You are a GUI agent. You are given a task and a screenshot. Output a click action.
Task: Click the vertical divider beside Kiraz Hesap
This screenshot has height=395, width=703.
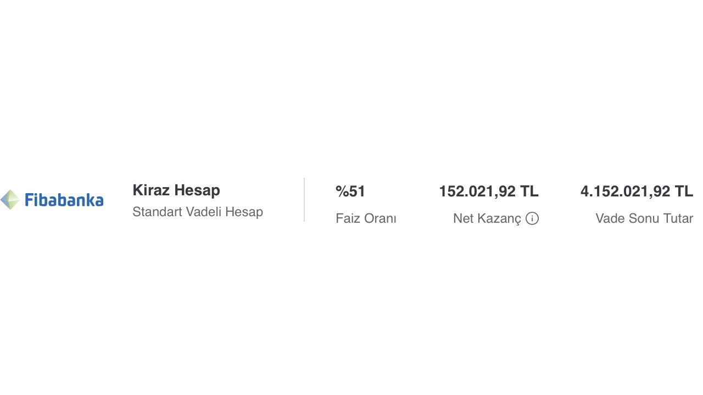[304, 200]
